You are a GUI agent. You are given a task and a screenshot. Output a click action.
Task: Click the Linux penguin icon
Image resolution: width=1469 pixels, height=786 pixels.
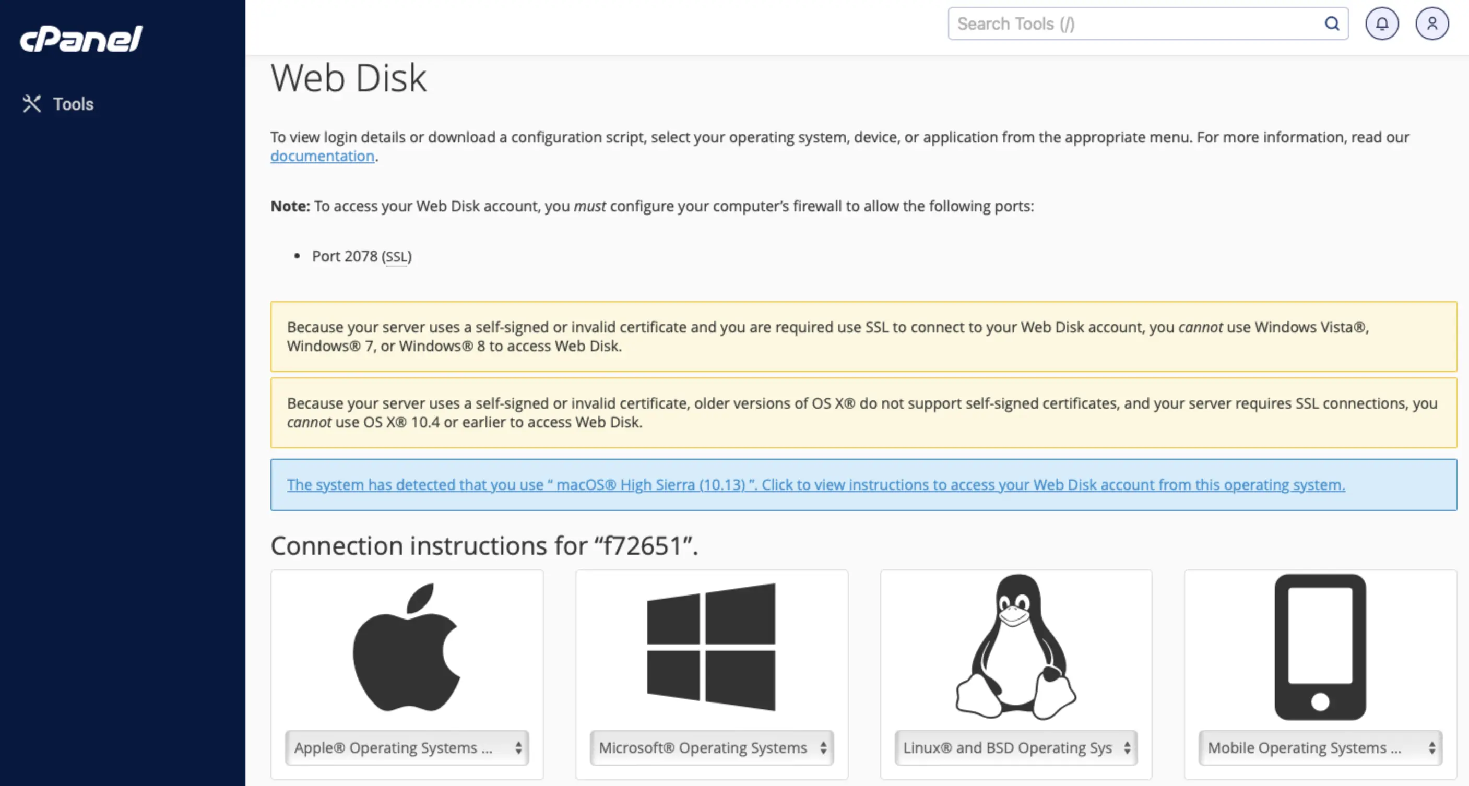(1016, 647)
